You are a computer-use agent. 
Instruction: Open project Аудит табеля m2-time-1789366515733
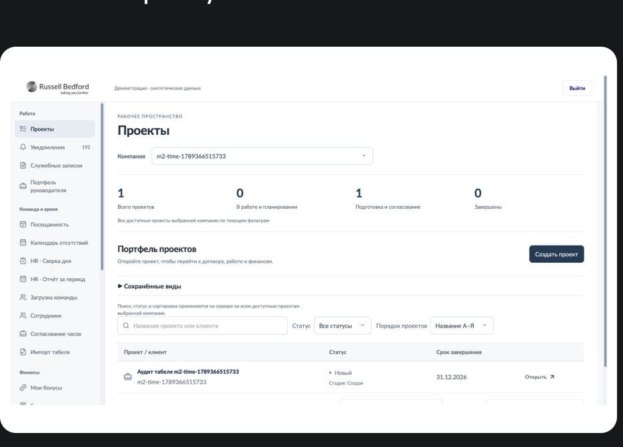click(188, 372)
